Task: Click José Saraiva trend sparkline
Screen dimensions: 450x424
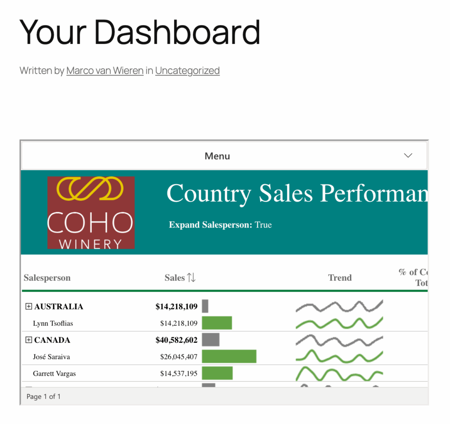Action: (x=339, y=356)
